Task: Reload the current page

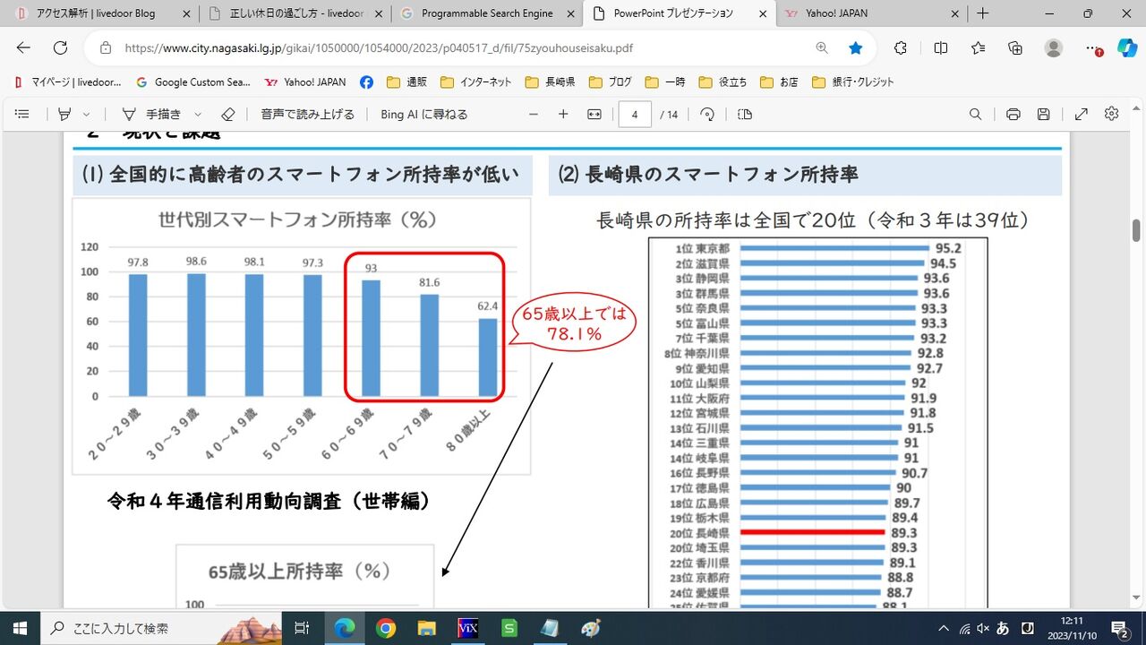Action: (60, 48)
